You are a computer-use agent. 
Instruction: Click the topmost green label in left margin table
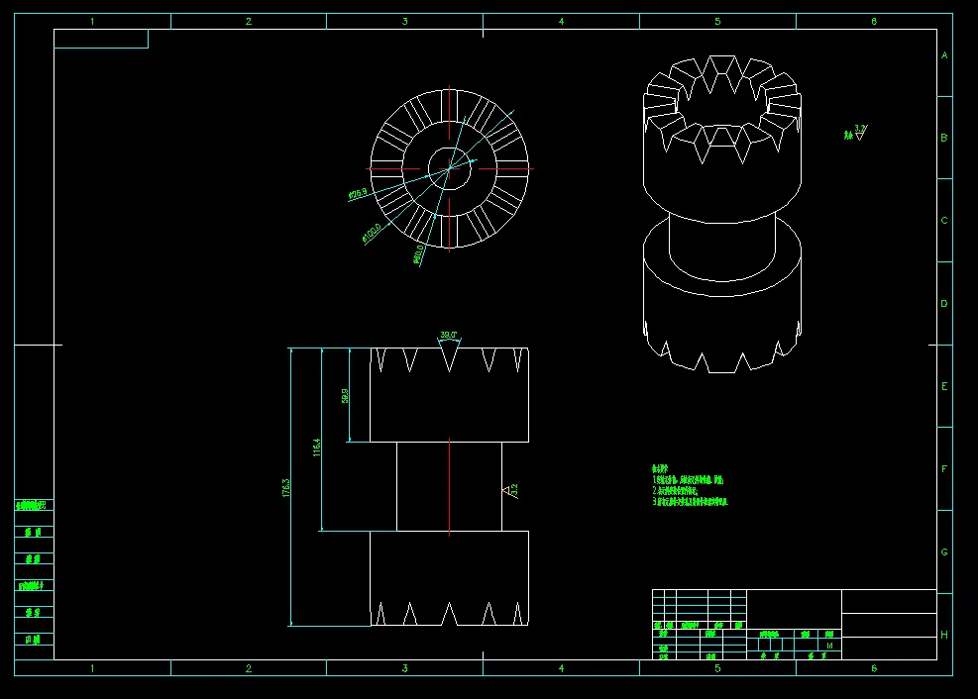click(x=31, y=505)
